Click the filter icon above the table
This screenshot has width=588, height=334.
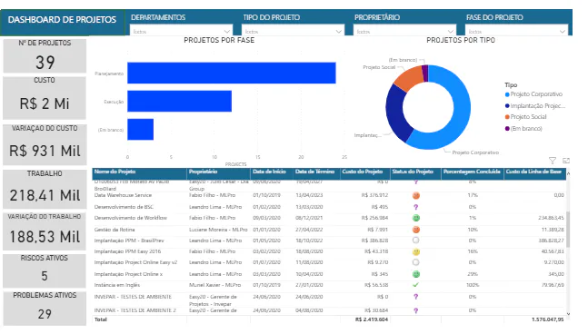(x=552, y=161)
